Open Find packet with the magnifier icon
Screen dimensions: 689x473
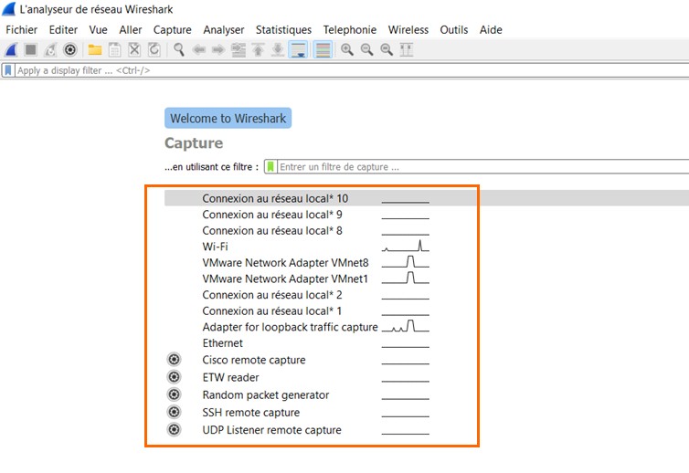click(179, 49)
